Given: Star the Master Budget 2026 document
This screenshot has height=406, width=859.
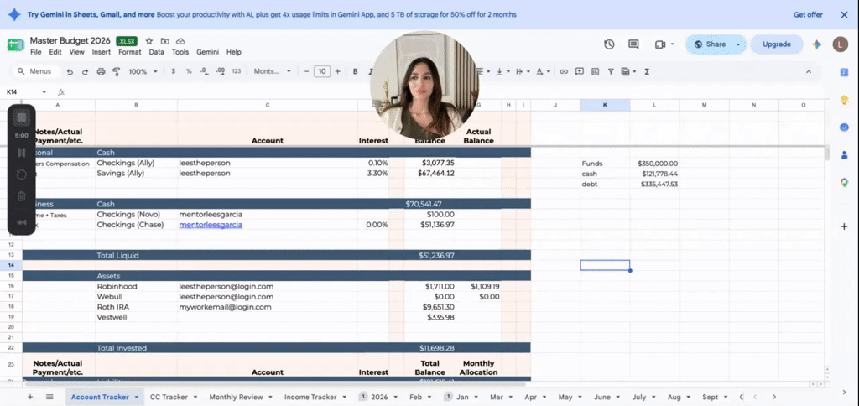Looking at the screenshot, I should (x=149, y=41).
